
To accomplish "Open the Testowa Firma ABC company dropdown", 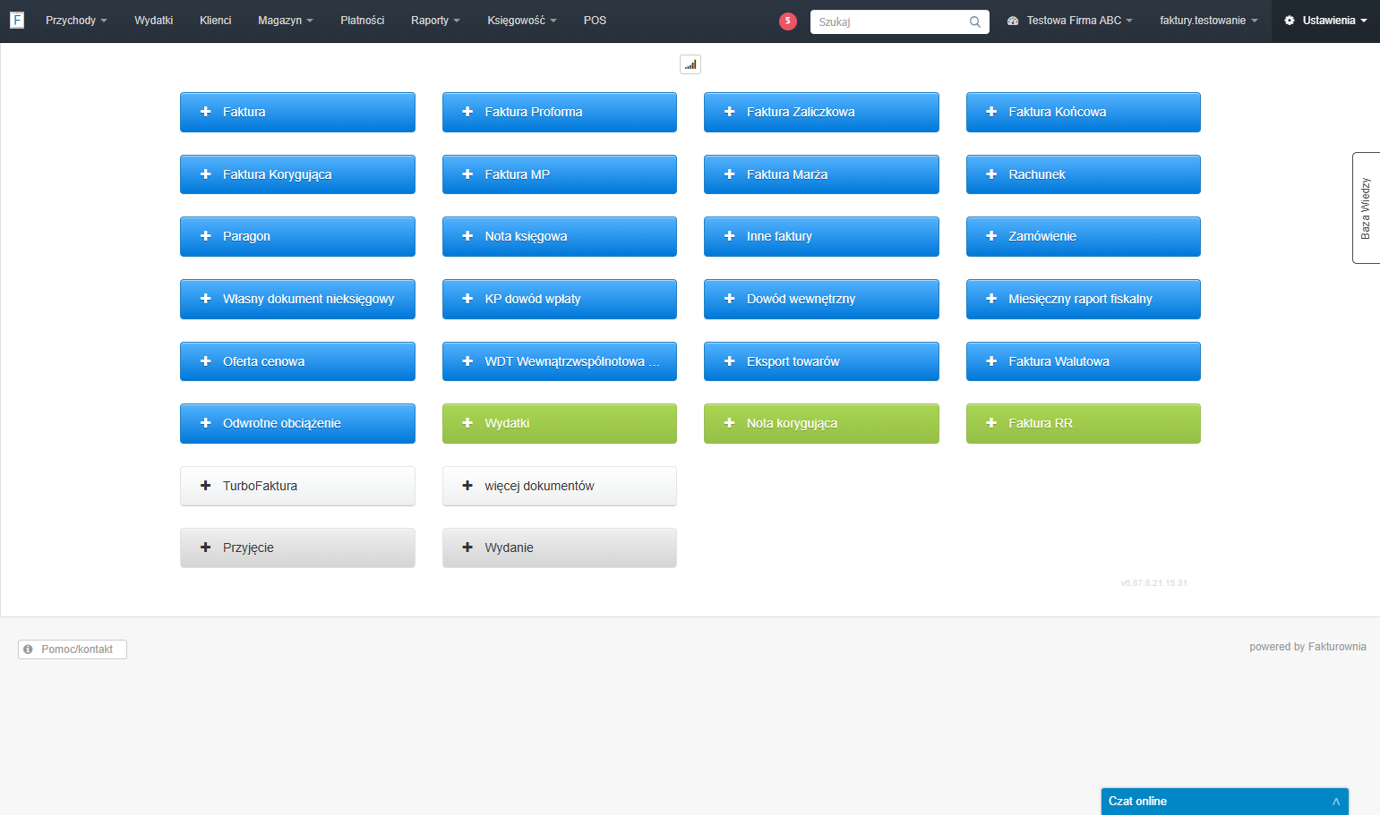I will [1070, 21].
